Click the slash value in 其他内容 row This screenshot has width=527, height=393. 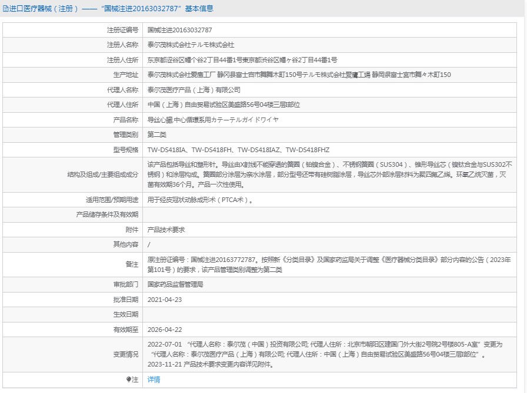tap(149, 244)
